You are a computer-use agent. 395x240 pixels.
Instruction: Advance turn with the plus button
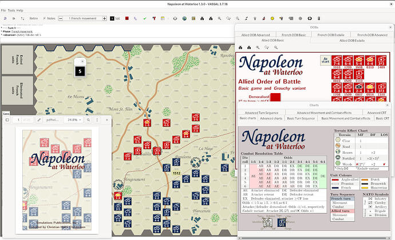click(x=105, y=18)
